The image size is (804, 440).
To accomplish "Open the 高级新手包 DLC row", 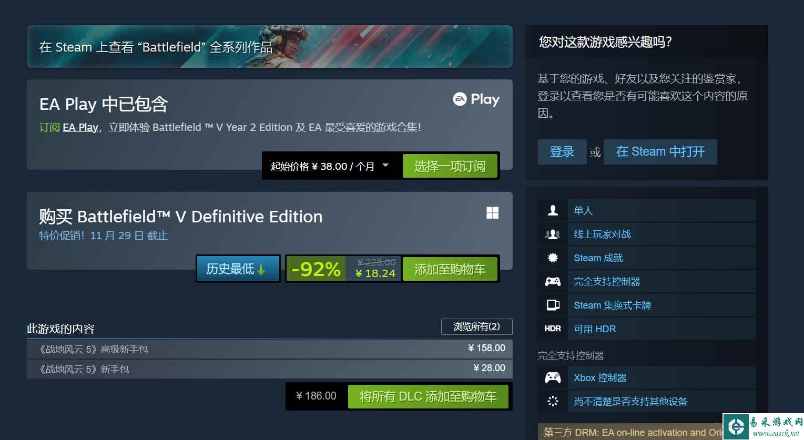I will tap(270, 349).
